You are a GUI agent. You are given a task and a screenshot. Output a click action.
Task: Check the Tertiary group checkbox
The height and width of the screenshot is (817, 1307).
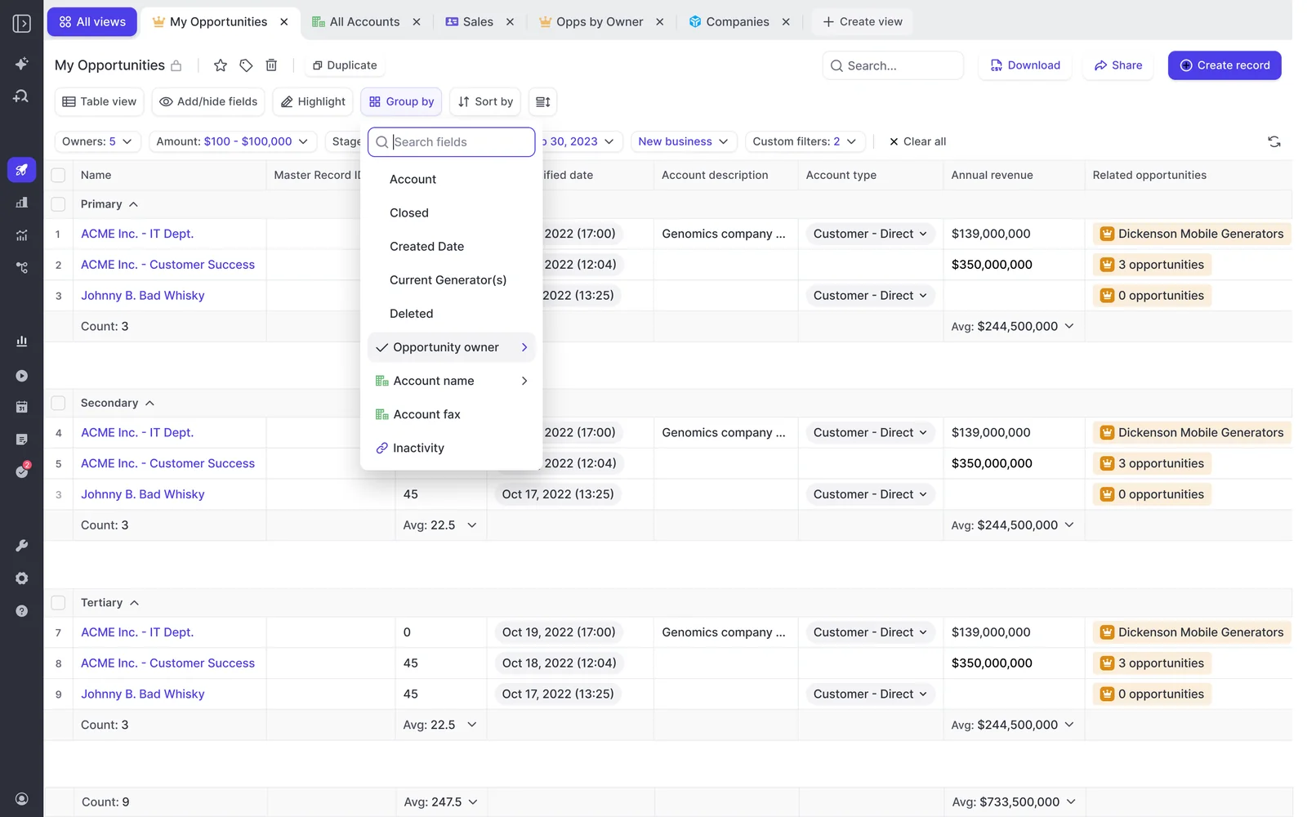coord(58,603)
